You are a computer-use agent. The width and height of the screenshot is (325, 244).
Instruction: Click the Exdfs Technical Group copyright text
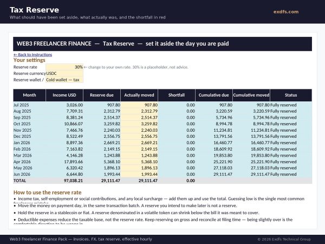coord(284,239)
